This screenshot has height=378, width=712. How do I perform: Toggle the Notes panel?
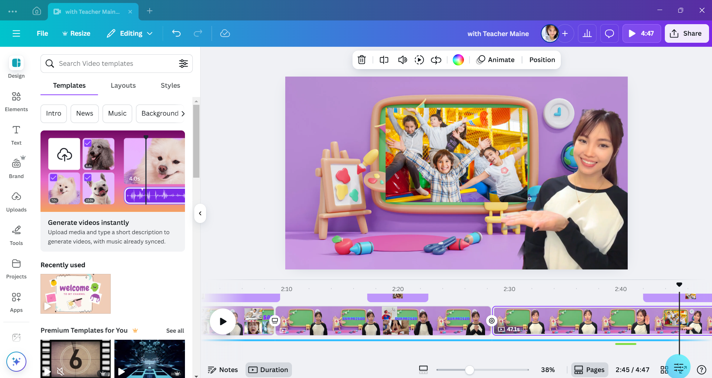[223, 370]
